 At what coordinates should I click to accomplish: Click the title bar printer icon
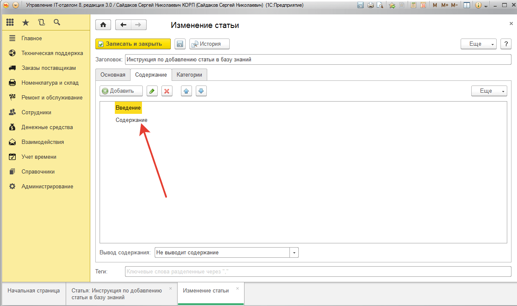tap(370, 6)
